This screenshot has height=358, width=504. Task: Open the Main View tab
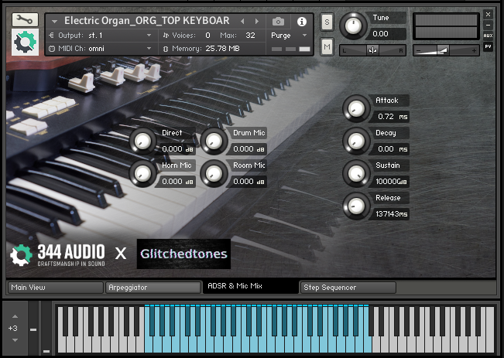coord(54,287)
